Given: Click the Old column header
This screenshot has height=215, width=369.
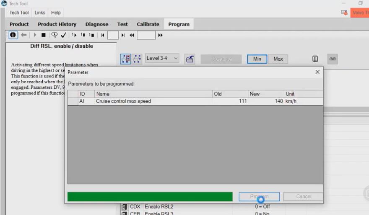Looking at the screenshot, I should coord(230,94).
